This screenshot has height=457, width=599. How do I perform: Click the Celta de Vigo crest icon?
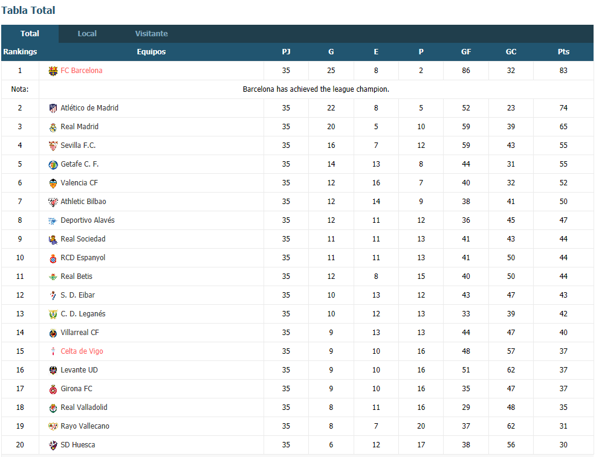tap(53, 351)
